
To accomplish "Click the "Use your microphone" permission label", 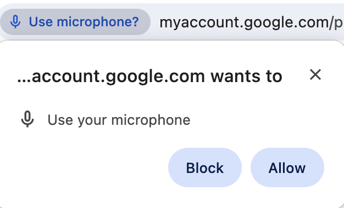I will click(x=119, y=120).
